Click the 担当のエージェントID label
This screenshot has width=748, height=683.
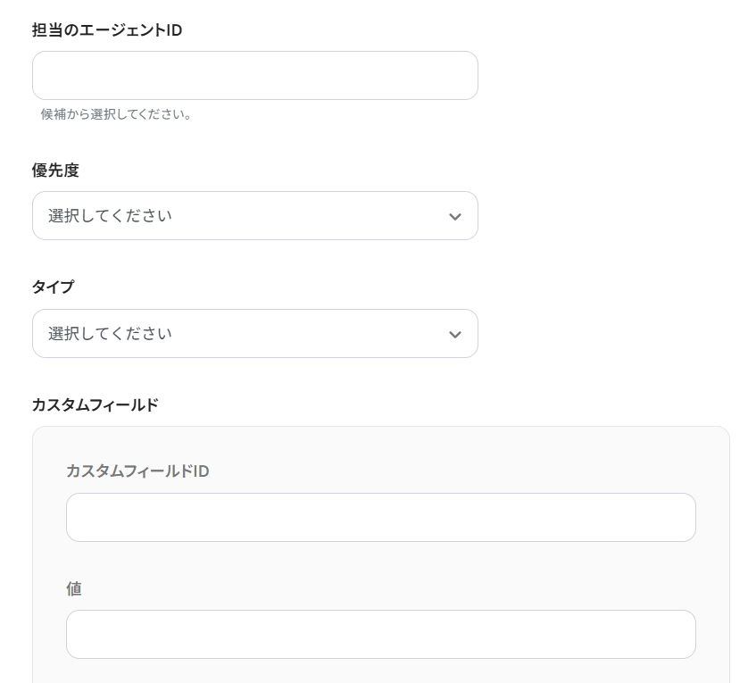pos(107,30)
